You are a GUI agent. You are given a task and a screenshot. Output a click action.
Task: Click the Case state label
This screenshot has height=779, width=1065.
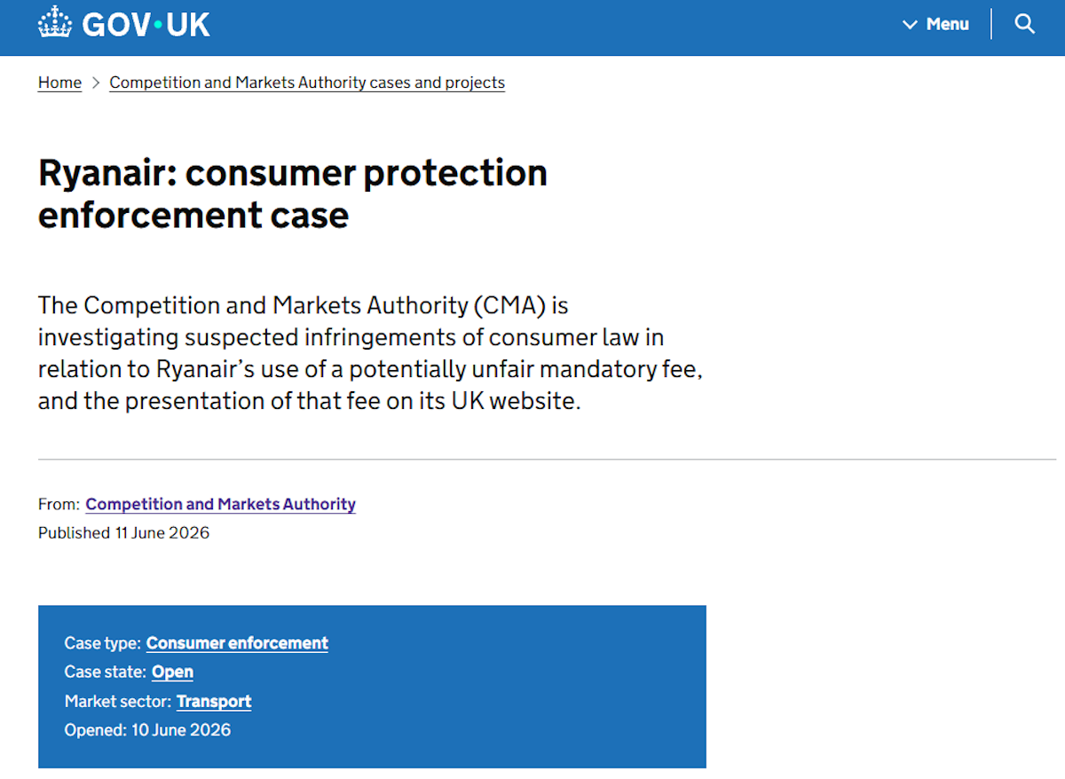(106, 673)
